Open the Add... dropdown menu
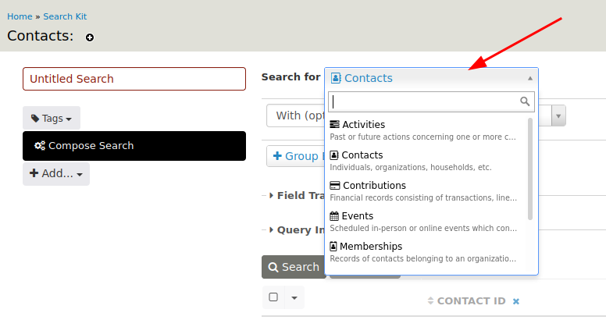The image size is (606, 320). pos(56,174)
